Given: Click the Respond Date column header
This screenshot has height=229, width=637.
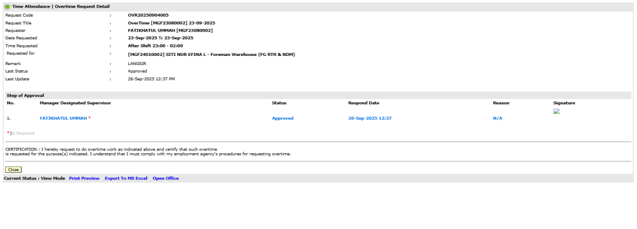Looking at the screenshot, I should 364,103.
